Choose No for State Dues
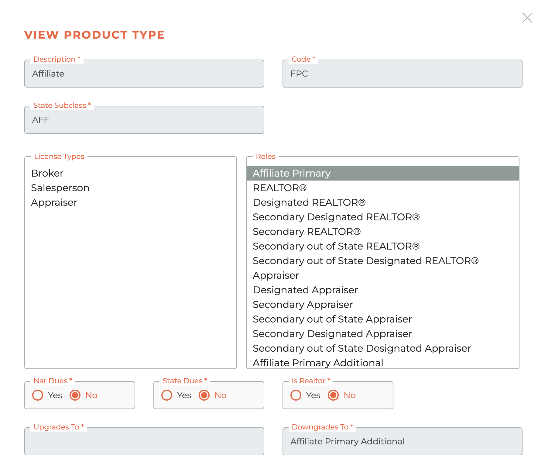545x476 pixels. pos(204,395)
